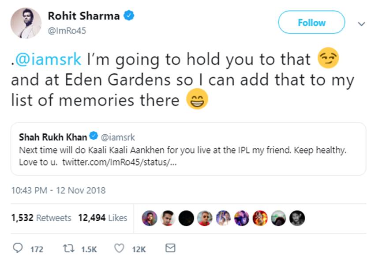Click the Rohit Sharma display name
This screenshot has height=265, width=375.
(x=83, y=16)
